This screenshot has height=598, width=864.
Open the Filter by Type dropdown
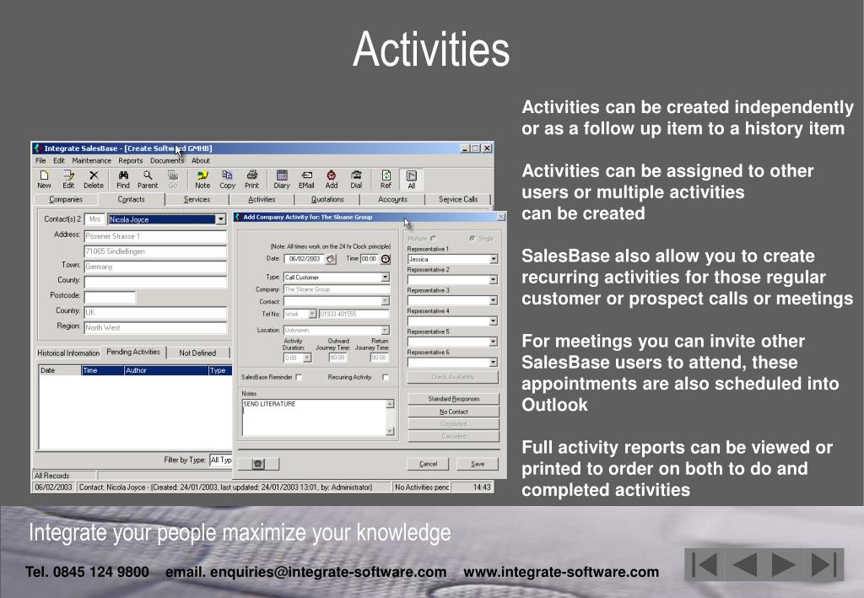click(221, 460)
